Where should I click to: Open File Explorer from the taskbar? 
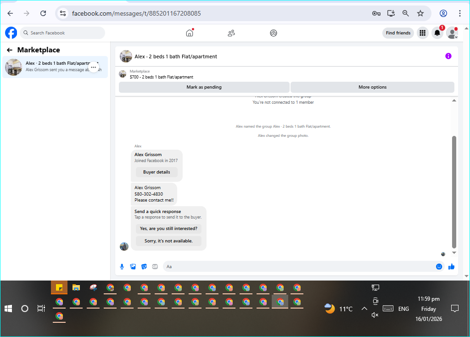coord(76,287)
